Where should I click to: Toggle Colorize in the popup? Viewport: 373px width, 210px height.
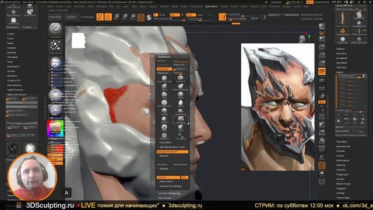[168, 177]
